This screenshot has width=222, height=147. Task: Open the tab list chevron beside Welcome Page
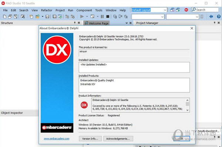click(127, 23)
